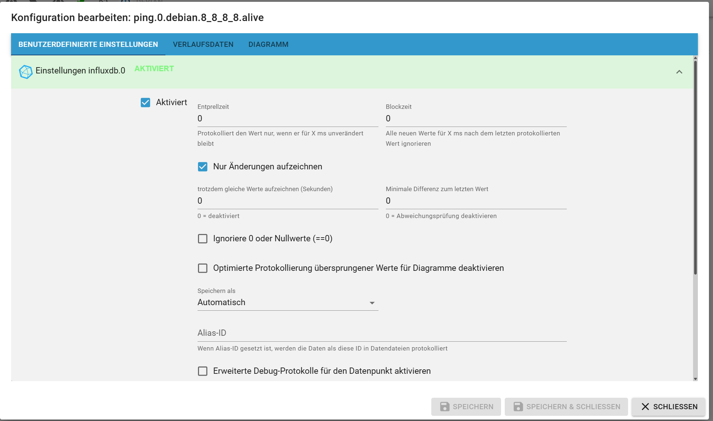The image size is (713, 421).
Task: Click the Automatisch dropdown arrow
Action: (x=372, y=303)
